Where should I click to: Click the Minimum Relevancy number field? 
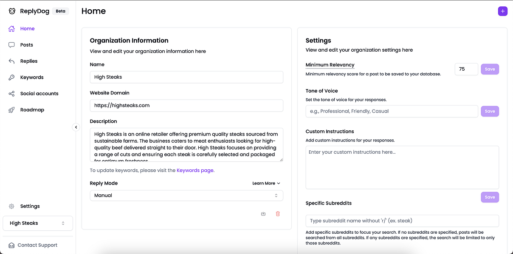(x=466, y=69)
